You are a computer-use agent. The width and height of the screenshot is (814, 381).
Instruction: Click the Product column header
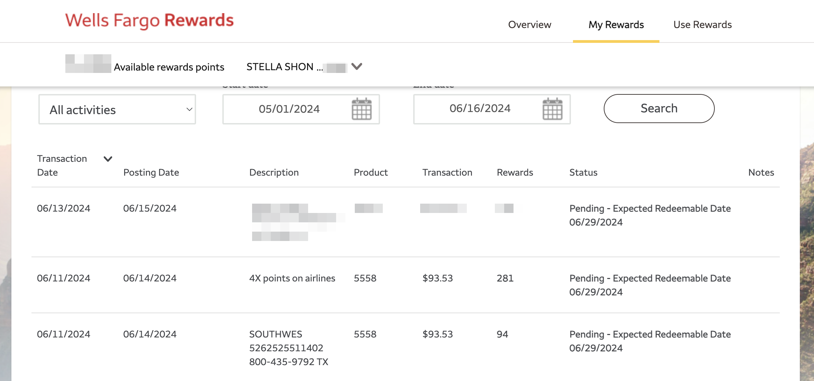(371, 172)
